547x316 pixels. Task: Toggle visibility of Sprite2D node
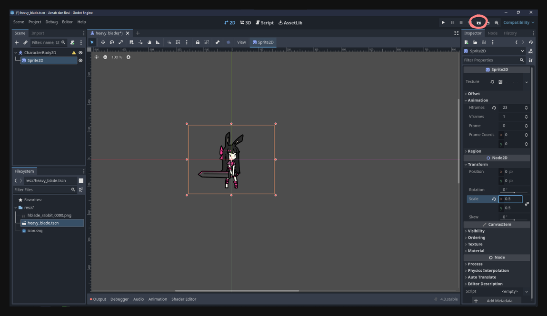(x=80, y=60)
